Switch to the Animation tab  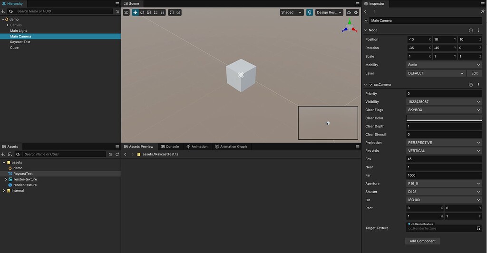coord(197,147)
